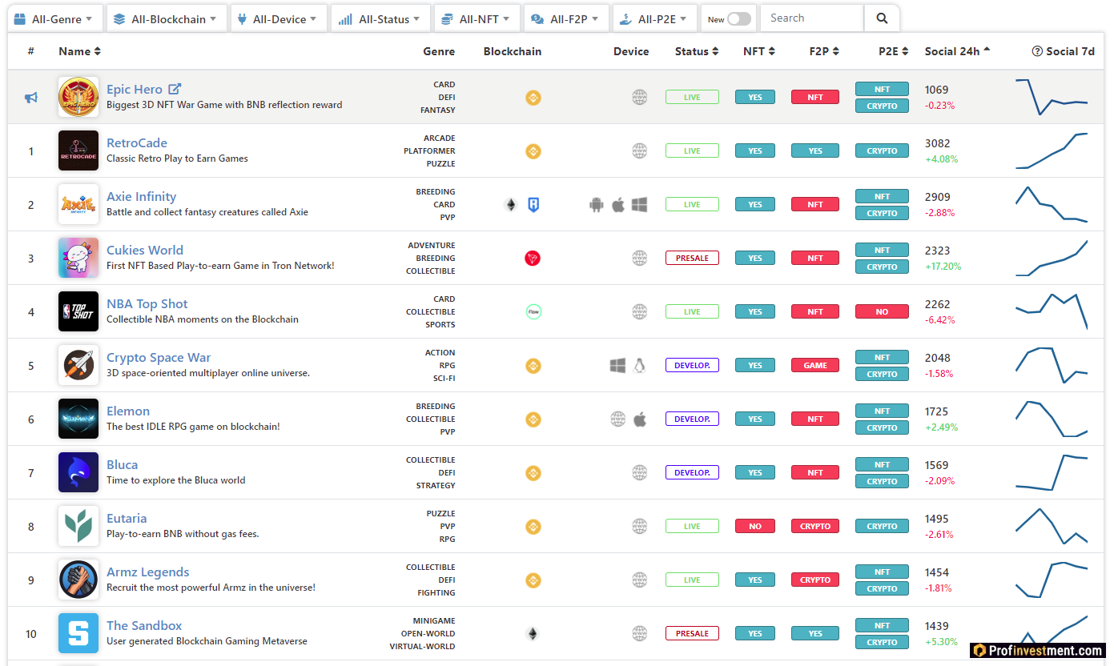Open the All-P2E filter dropdown
The width and height of the screenshot is (1114, 666).
(x=654, y=18)
